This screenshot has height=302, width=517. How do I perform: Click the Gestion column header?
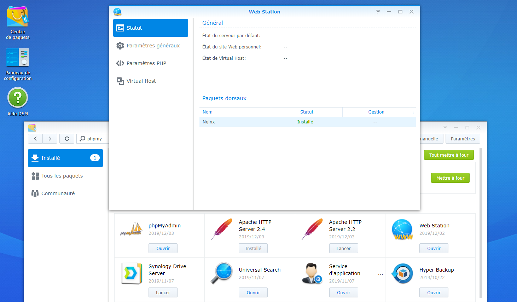376,112
